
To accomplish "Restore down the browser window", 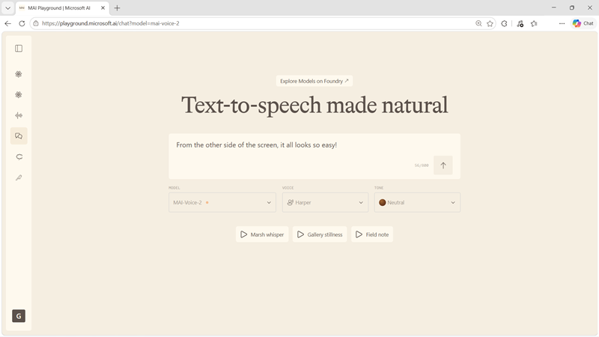I will coord(572,7).
